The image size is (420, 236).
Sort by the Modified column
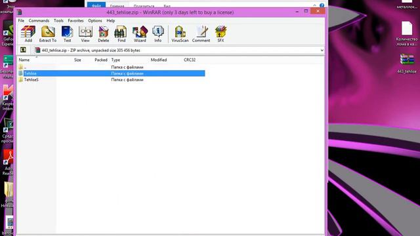point(159,60)
